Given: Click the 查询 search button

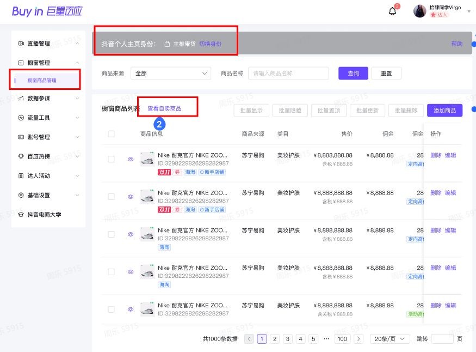Looking at the screenshot, I should [x=354, y=73].
